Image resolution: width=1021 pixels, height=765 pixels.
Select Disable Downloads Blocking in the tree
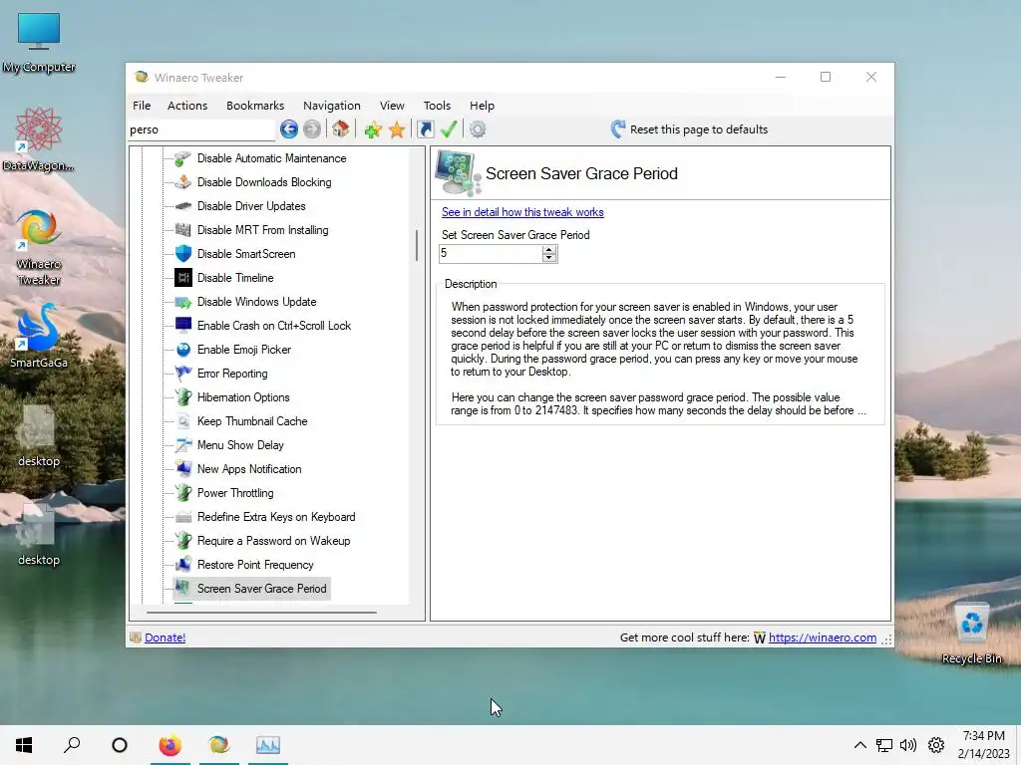[264, 182]
